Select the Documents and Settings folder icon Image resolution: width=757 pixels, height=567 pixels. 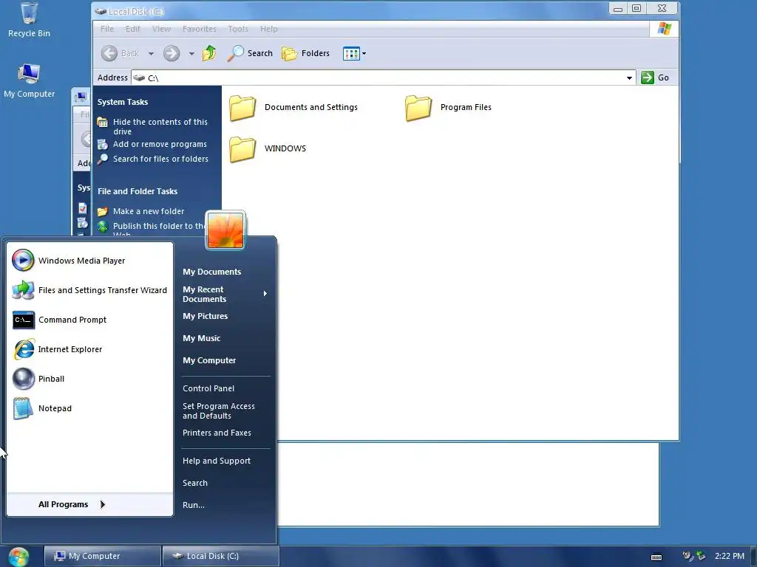(x=242, y=108)
